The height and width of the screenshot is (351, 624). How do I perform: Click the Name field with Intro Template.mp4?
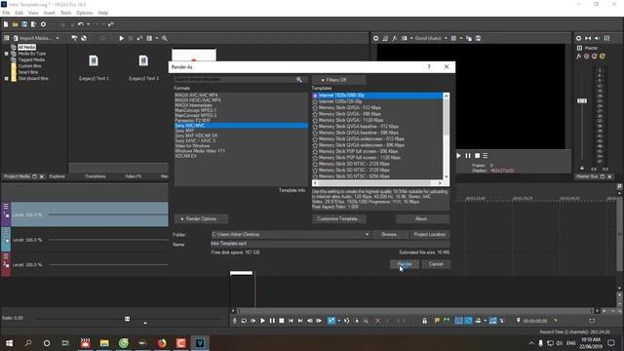pos(331,244)
